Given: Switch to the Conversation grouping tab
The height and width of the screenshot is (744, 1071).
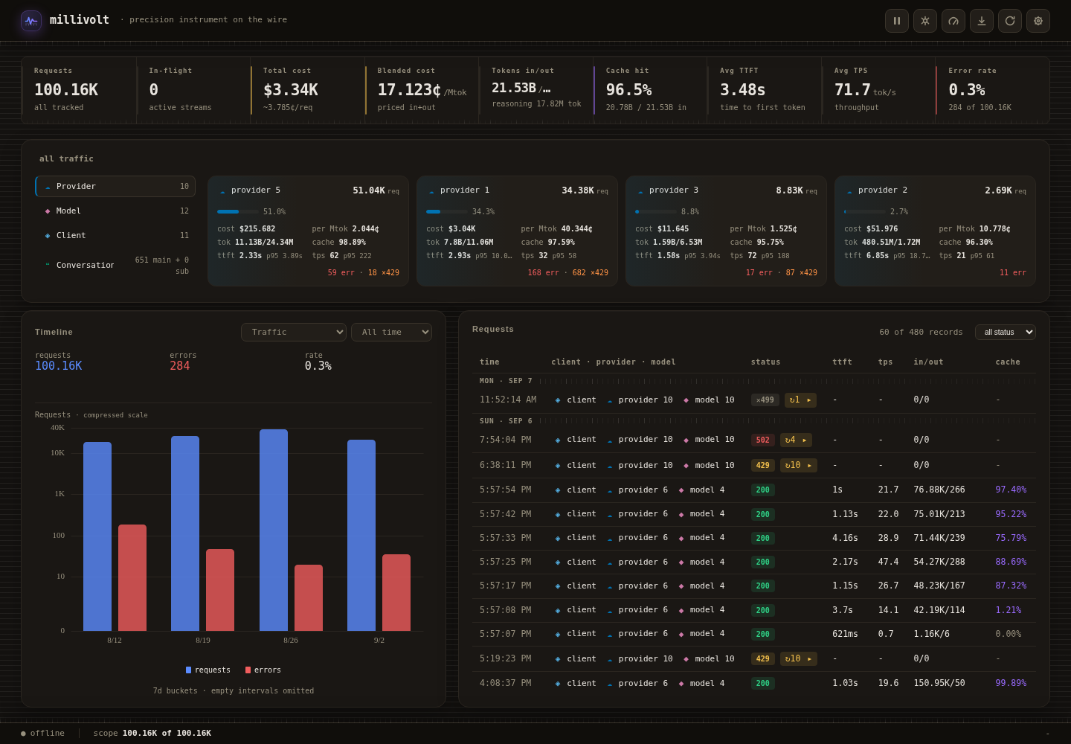Looking at the screenshot, I should [x=115, y=266].
